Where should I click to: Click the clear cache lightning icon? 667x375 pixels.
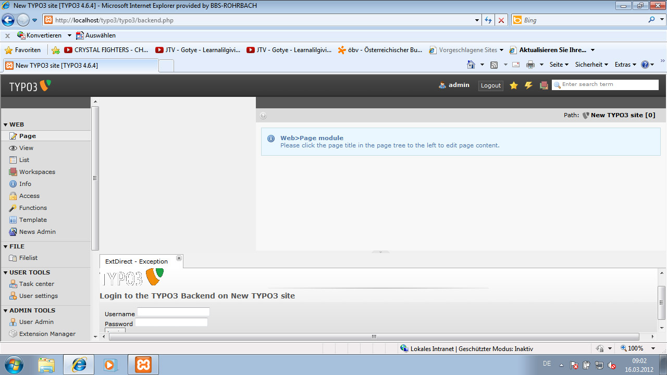(528, 85)
